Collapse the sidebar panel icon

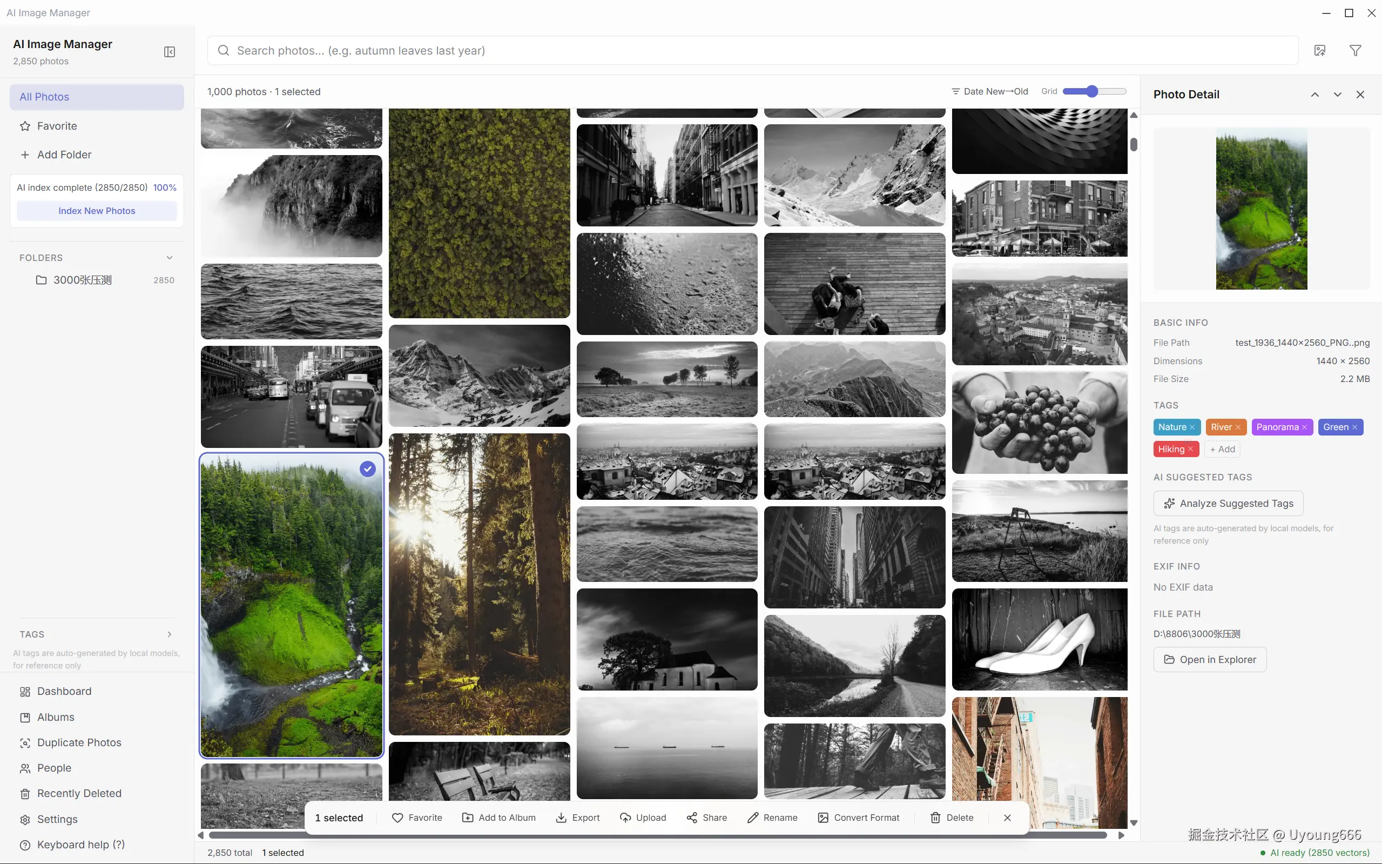[x=170, y=52]
